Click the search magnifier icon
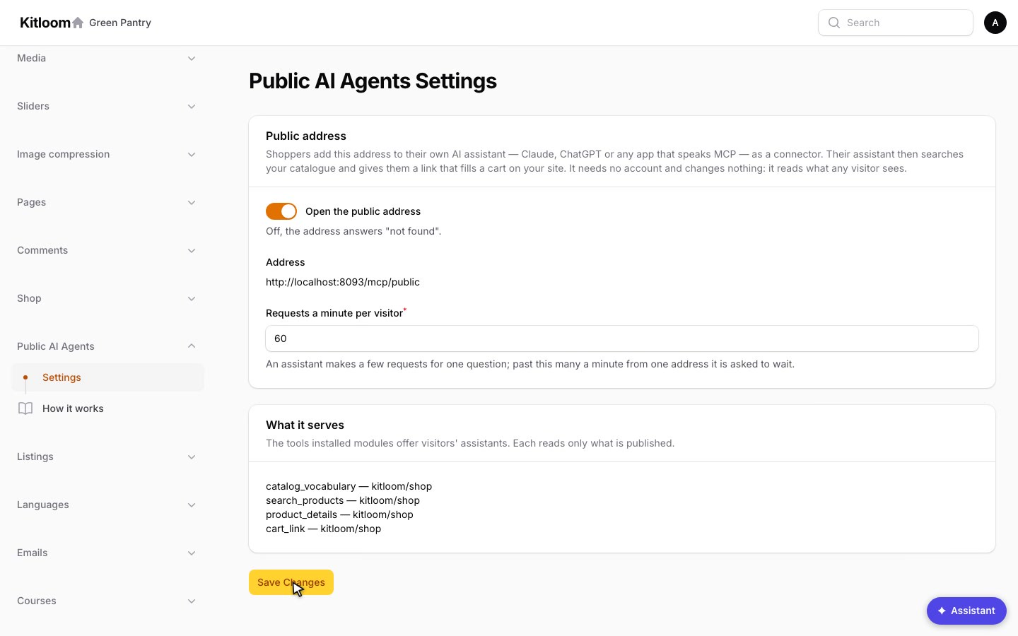 click(x=834, y=23)
